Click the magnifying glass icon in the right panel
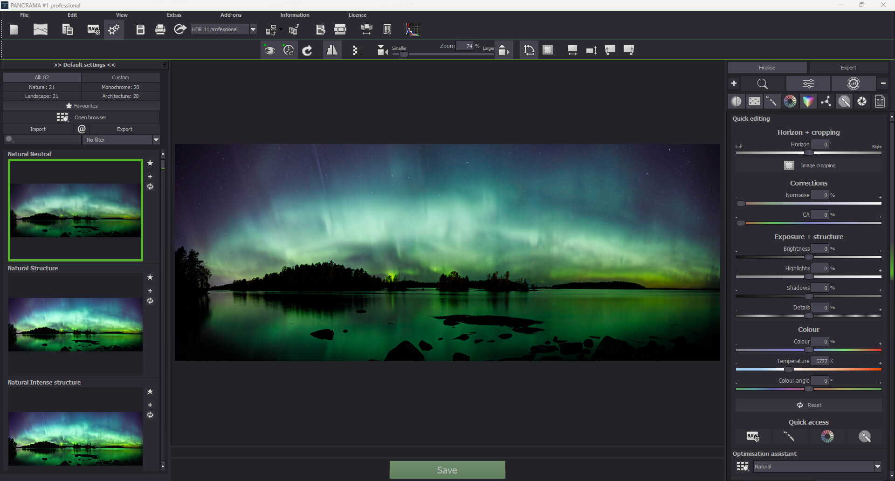Viewport: 895px width, 481px height. (x=762, y=84)
